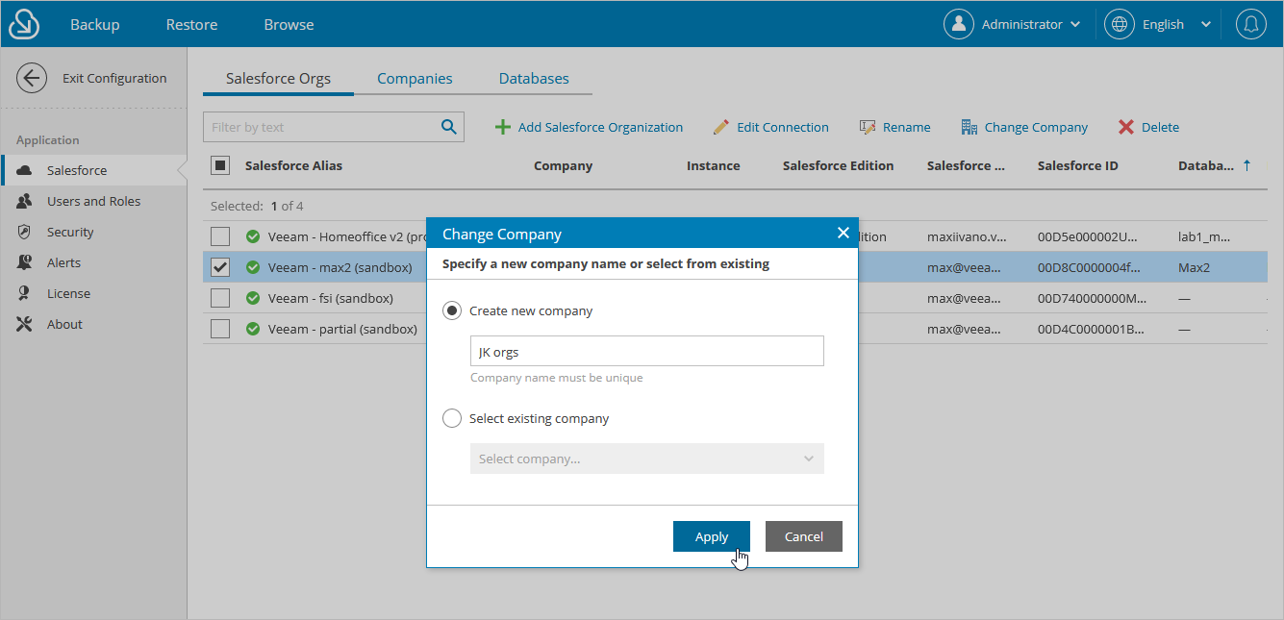
Task: Click the Salesforce cloud sidebar icon
Action: click(25, 170)
